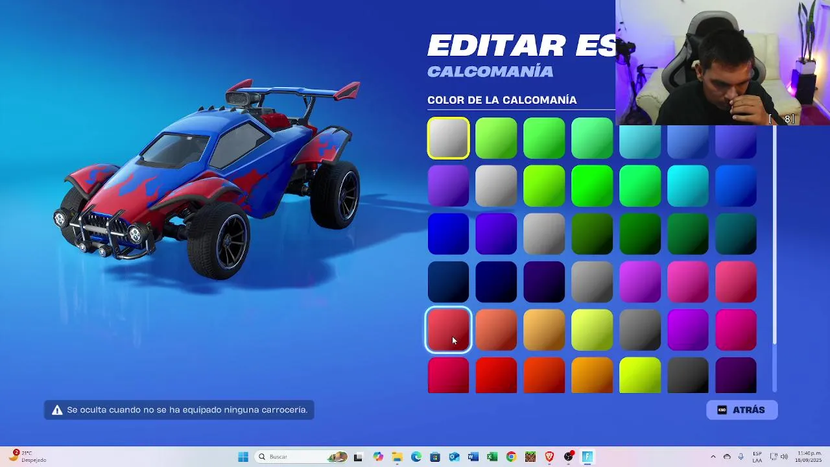
Task: Open Minecraft from the taskbar
Action: 530,457
